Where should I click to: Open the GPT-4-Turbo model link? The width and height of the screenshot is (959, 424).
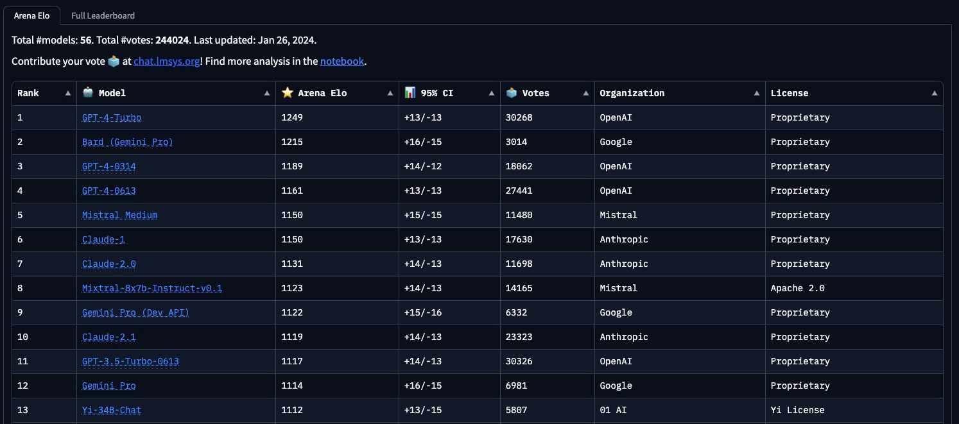[112, 117]
